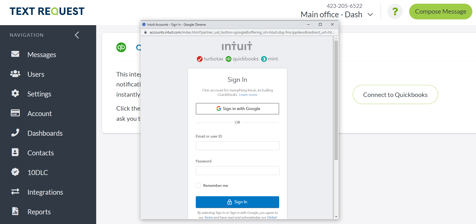Screen dimensions: 476x224
Task: Click the Reports chart file icon
Action: 15,211
